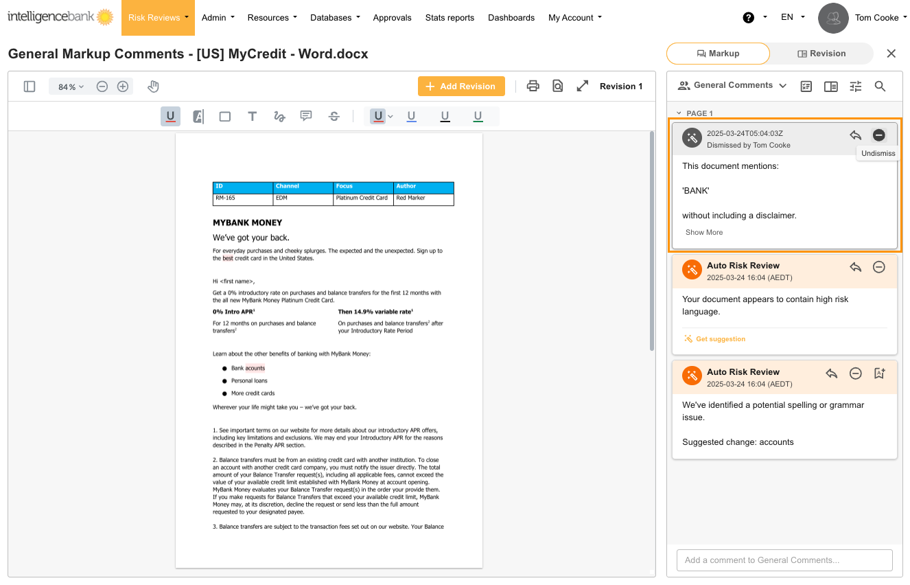The height and width of the screenshot is (585, 910).
Task: Click the intelligencebank logo
Action: 60,16
